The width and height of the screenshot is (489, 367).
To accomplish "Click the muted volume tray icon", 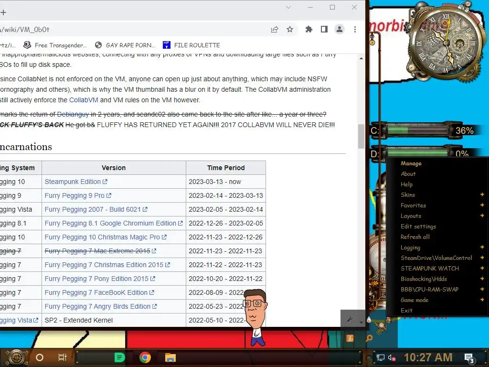I will click(x=392, y=357).
